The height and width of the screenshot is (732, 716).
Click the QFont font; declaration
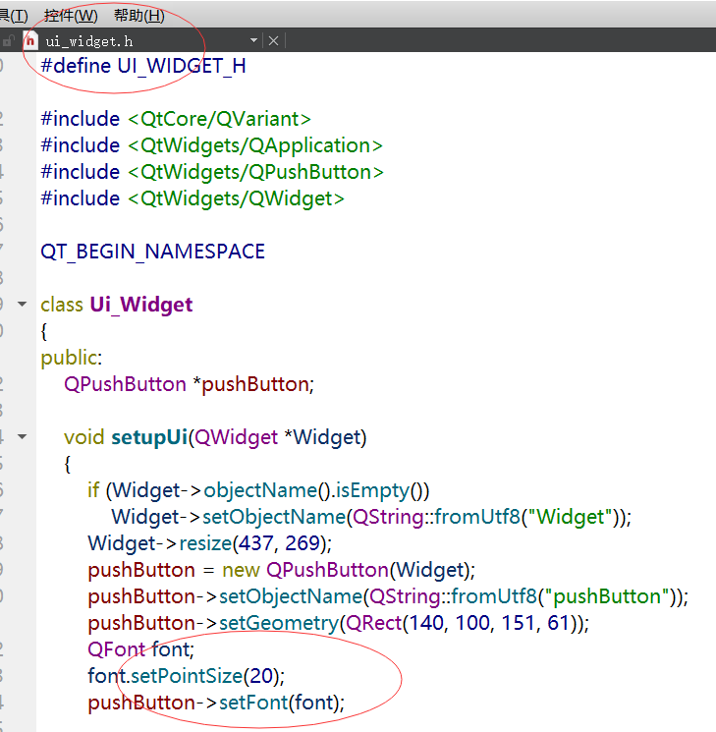pyautogui.click(x=141, y=649)
